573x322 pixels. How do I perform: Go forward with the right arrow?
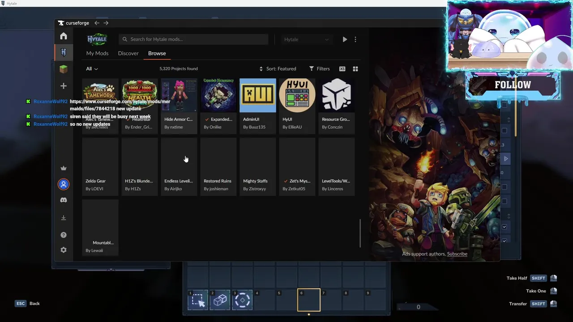(106, 23)
